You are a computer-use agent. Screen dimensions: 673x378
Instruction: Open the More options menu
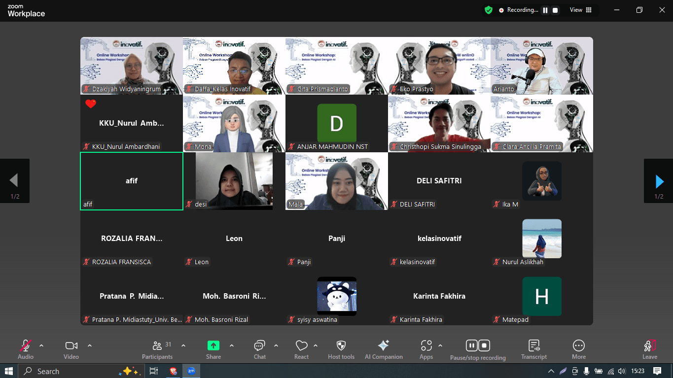[x=578, y=345]
